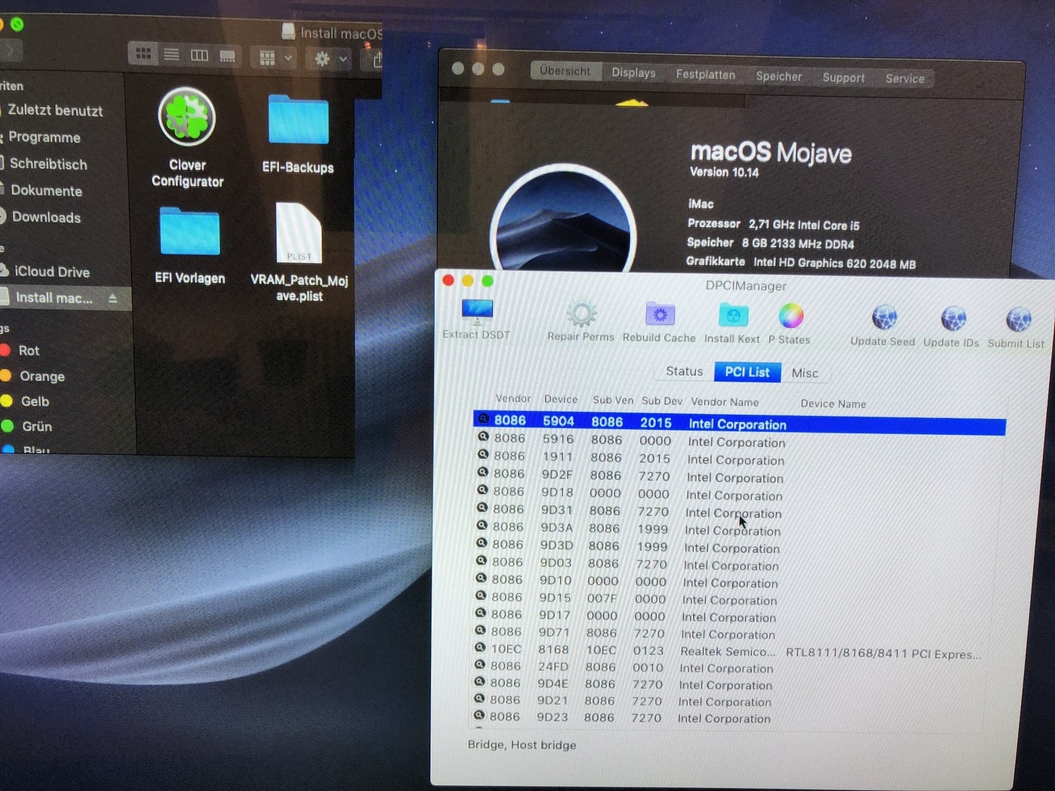The width and height of the screenshot is (1055, 791).
Task: Select the Rot tag in Finder sidebar
Action: tap(29, 351)
